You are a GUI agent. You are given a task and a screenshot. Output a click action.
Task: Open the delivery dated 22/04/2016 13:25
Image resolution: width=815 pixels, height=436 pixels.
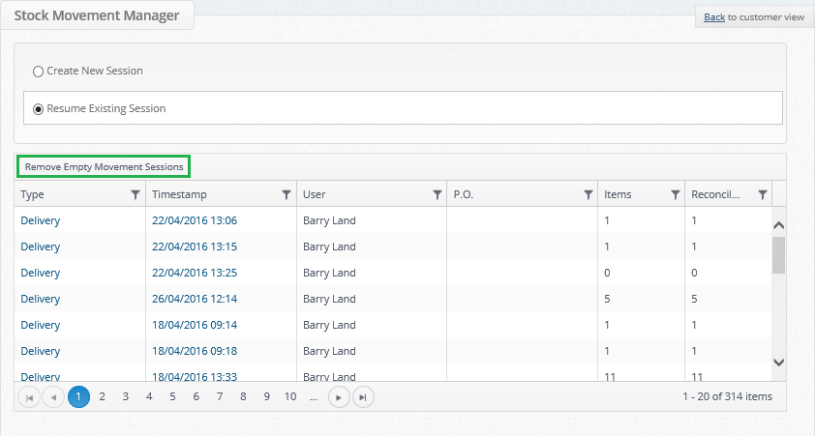[x=195, y=273]
